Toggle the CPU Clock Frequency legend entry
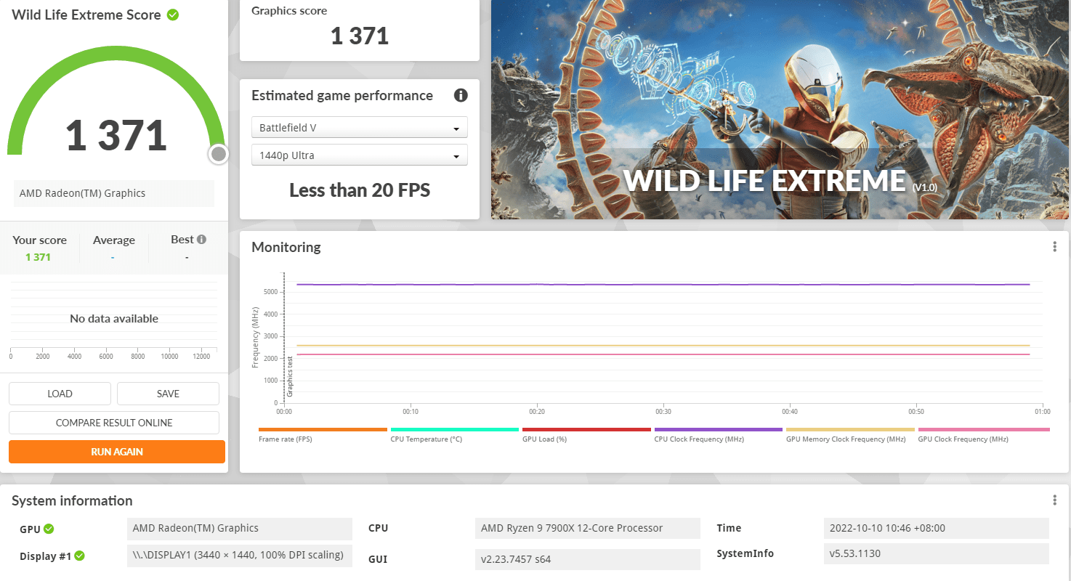The image size is (1071, 581). coord(719,435)
